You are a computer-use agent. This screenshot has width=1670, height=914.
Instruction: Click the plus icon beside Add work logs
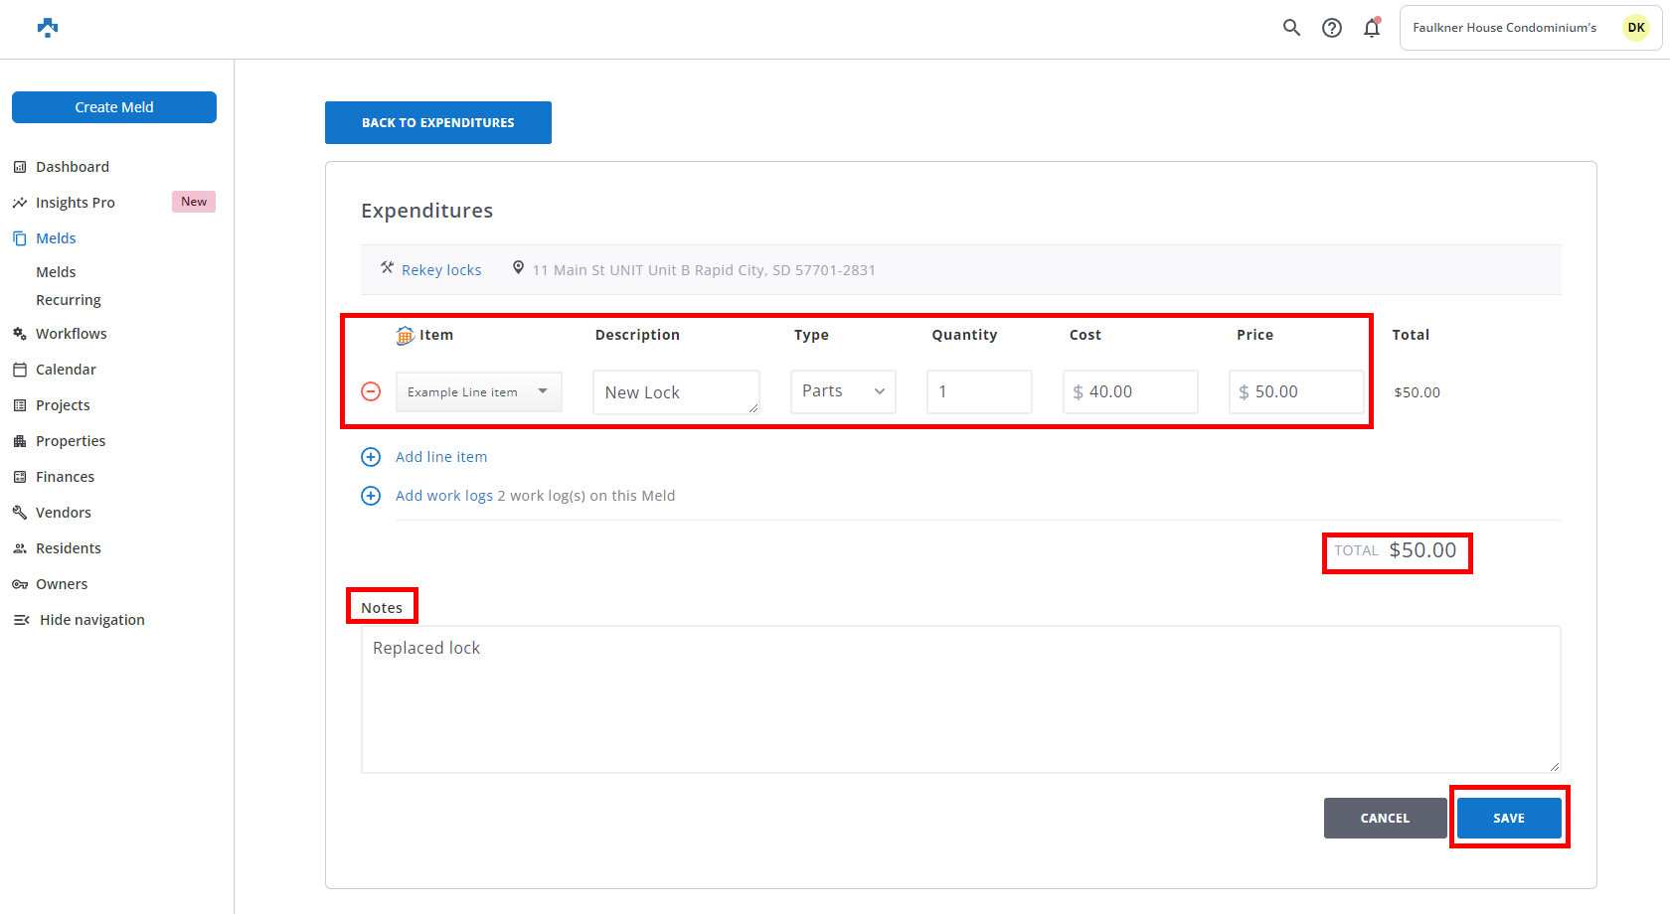pos(371,496)
